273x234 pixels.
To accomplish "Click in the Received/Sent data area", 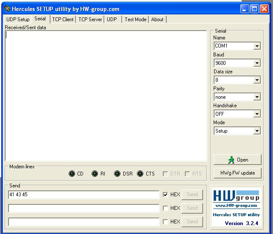I will click(x=106, y=96).
